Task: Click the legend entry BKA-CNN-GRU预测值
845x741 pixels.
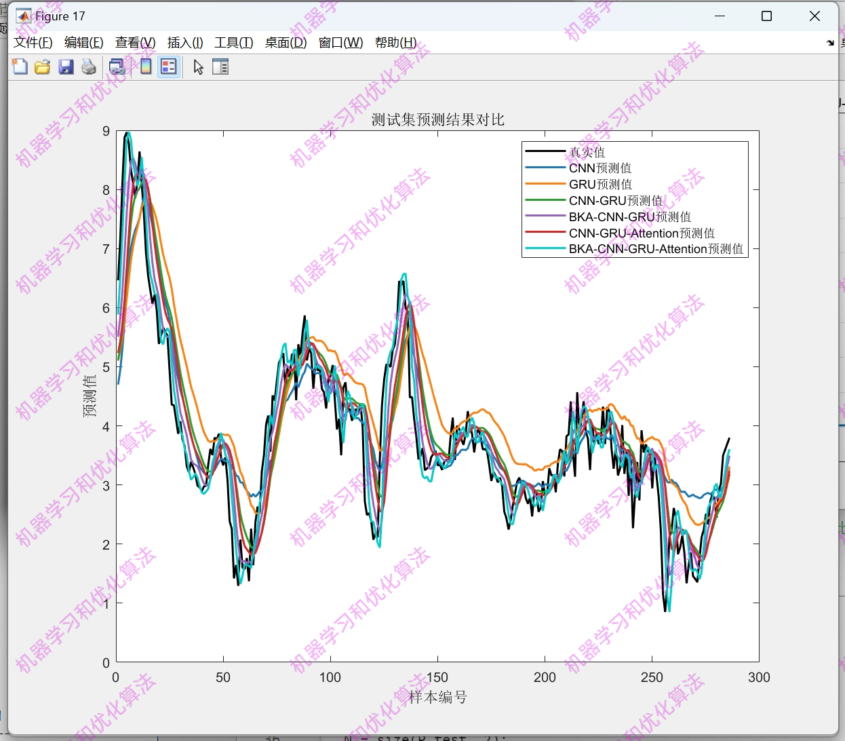Action: coord(630,217)
